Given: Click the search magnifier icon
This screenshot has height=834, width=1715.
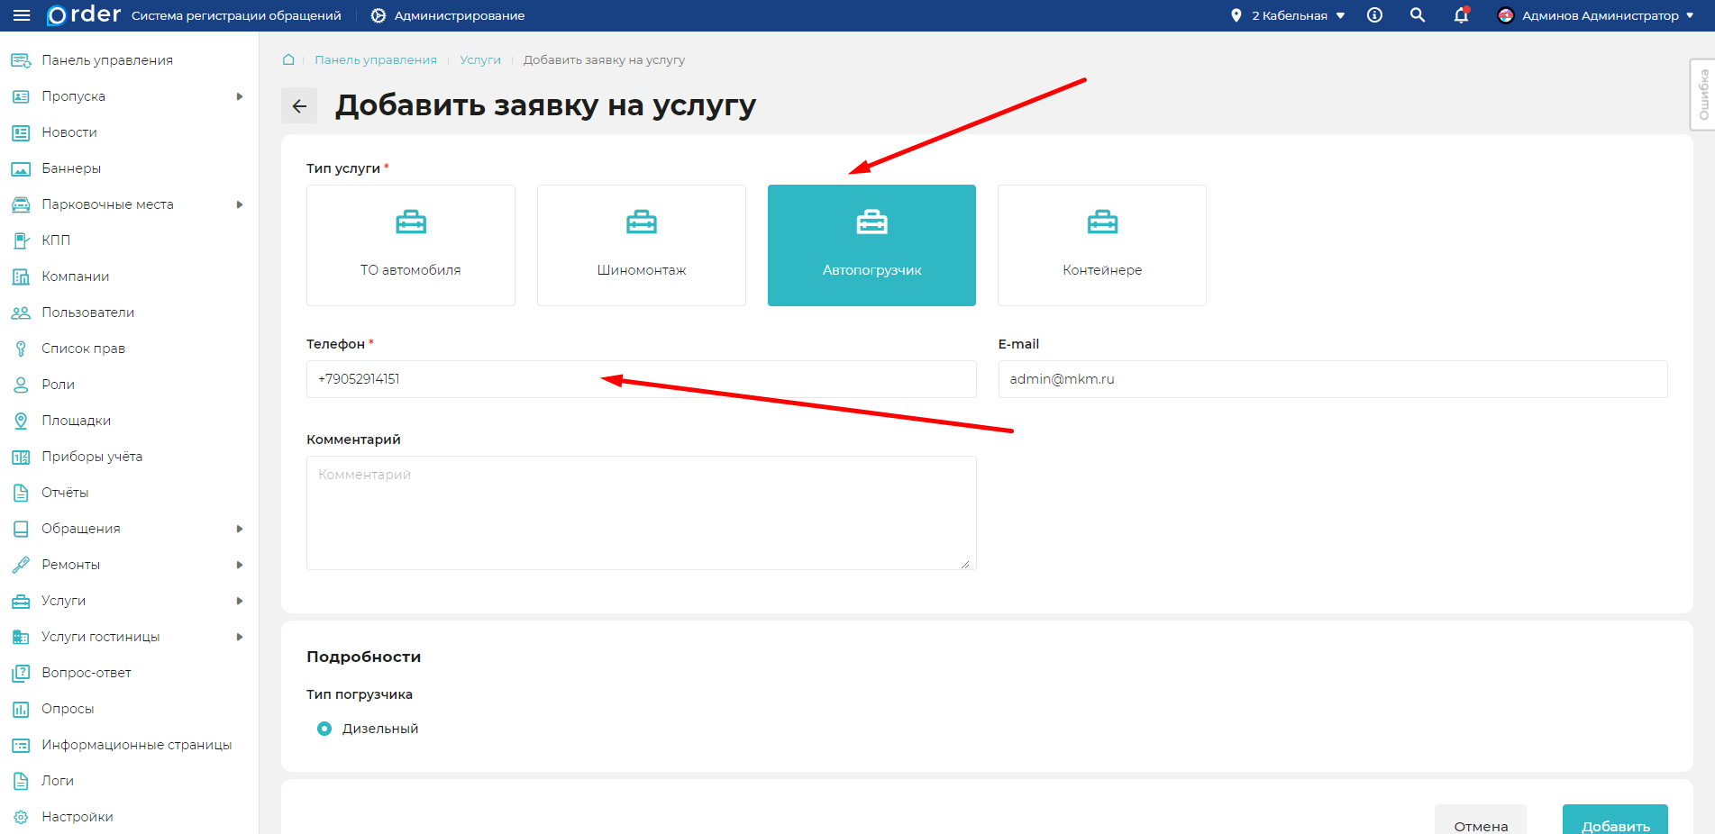Looking at the screenshot, I should (x=1418, y=15).
